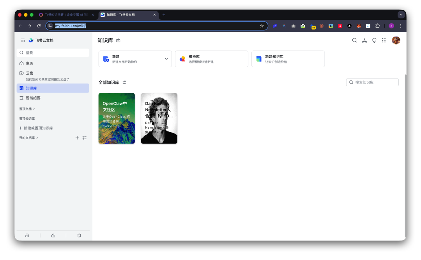Collapse the sidebar using the top-left toggle icon
This screenshot has height=260, width=421.
pos(23,40)
